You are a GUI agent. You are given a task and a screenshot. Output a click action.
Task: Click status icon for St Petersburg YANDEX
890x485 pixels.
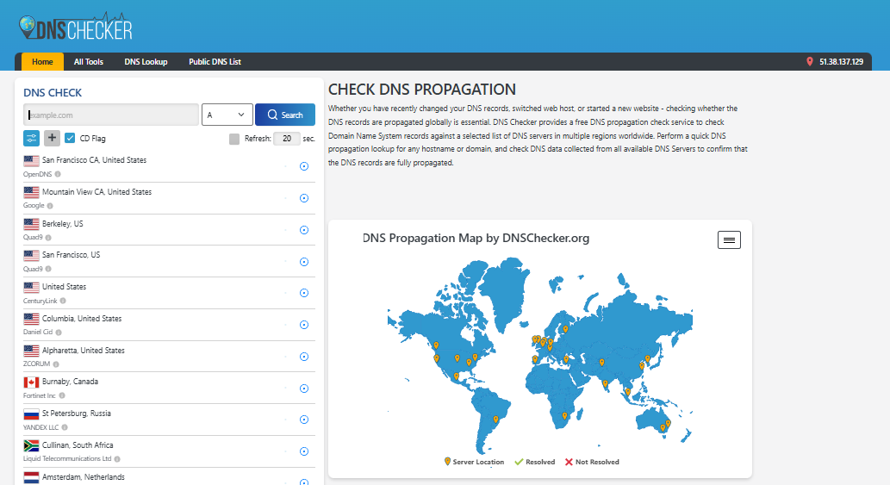[304, 420]
